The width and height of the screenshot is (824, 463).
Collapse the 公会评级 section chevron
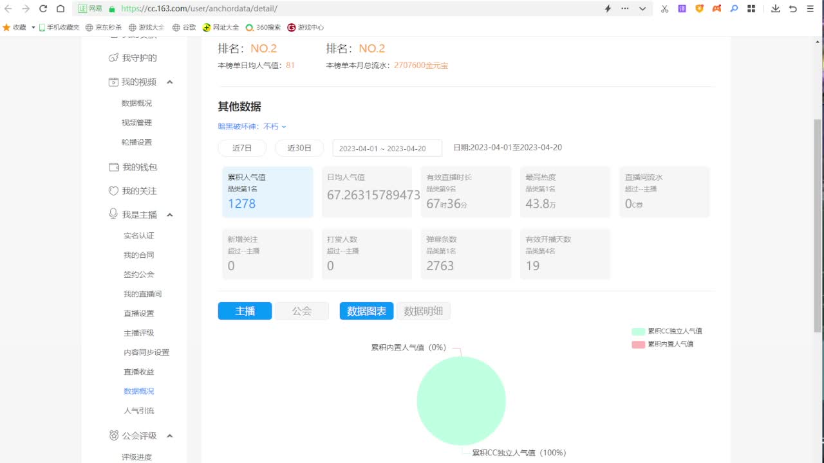tap(170, 436)
